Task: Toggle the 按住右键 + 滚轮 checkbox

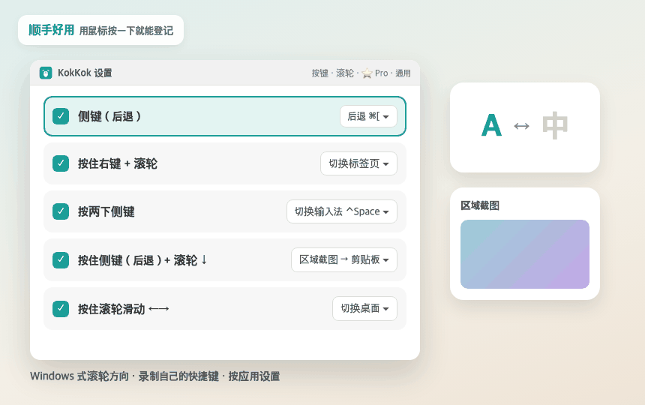Action: pos(61,163)
